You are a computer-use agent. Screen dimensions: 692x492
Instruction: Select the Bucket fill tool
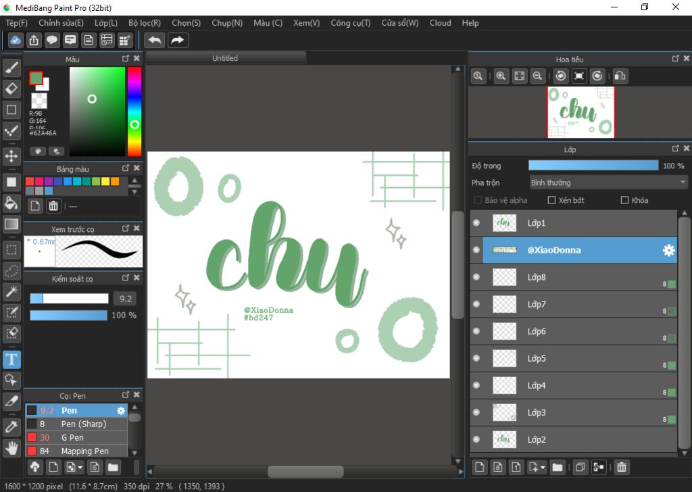11,203
